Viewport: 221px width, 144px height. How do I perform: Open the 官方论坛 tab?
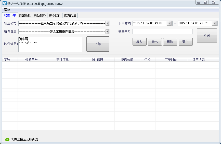(x=70, y=16)
